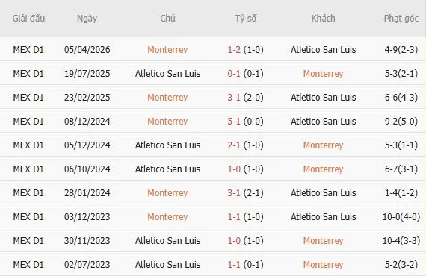Screen dimensions: 426x276
Task: Open Monterrey home team on 05/04/2026
Action: [x=167, y=50]
